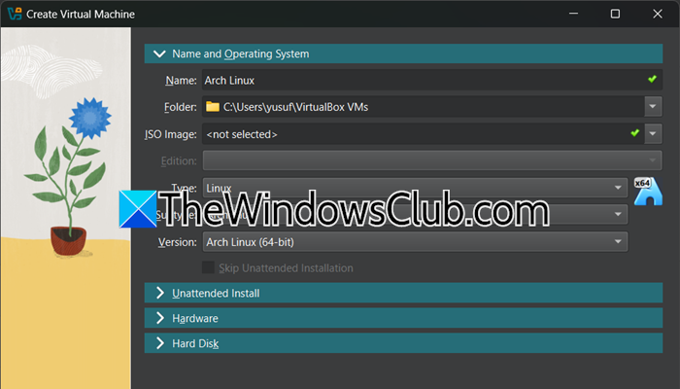Click the Name field containing Arch Linux
The image size is (680, 389).
pos(432,81)
